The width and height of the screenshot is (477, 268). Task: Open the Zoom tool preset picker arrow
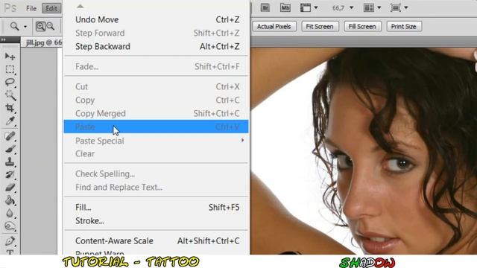(25, 27)
